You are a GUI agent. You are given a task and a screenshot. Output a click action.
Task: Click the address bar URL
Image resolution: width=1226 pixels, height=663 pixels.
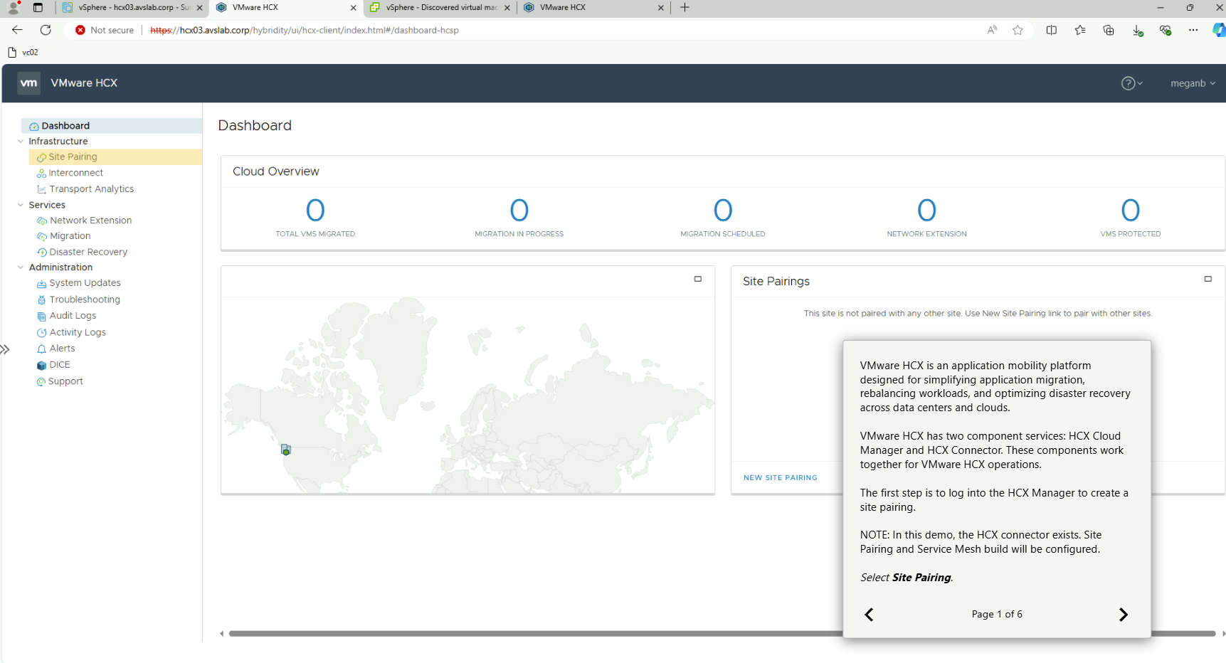(x=305, y=30)
